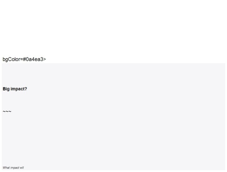
Task: Click the equals sign in bgColor text
Action: pos(22,60)
